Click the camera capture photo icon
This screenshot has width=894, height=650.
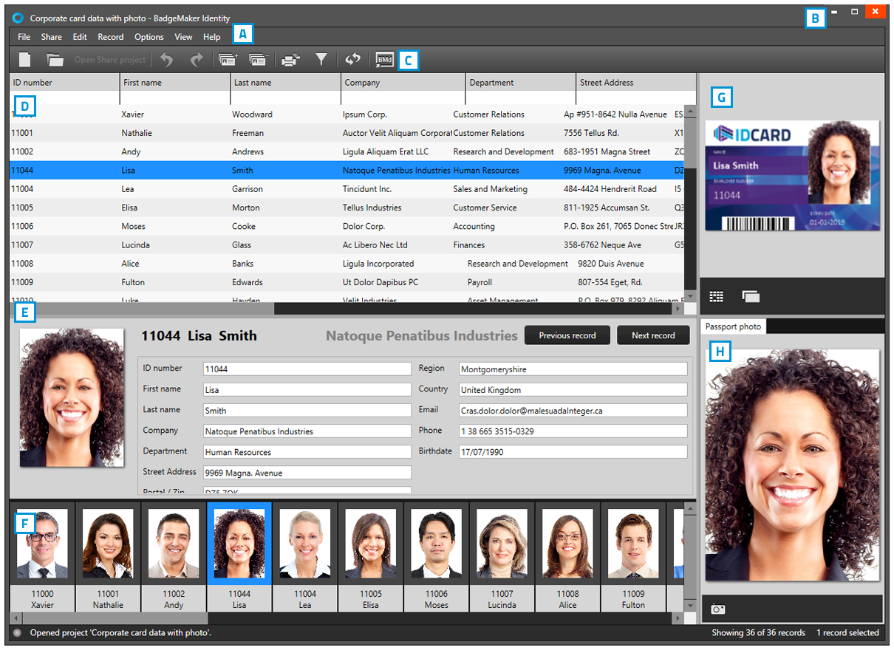717,609
